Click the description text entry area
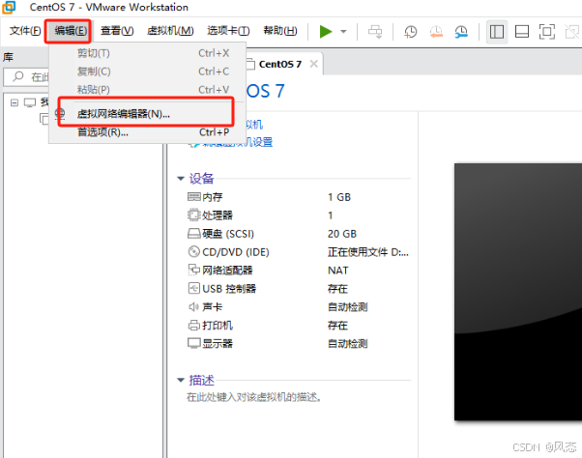The image size is (582, 458). tap(254, 397)
